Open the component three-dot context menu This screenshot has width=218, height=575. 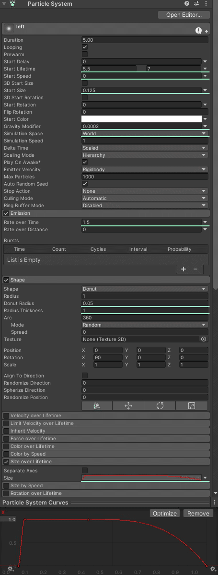(x=206, y=4)
